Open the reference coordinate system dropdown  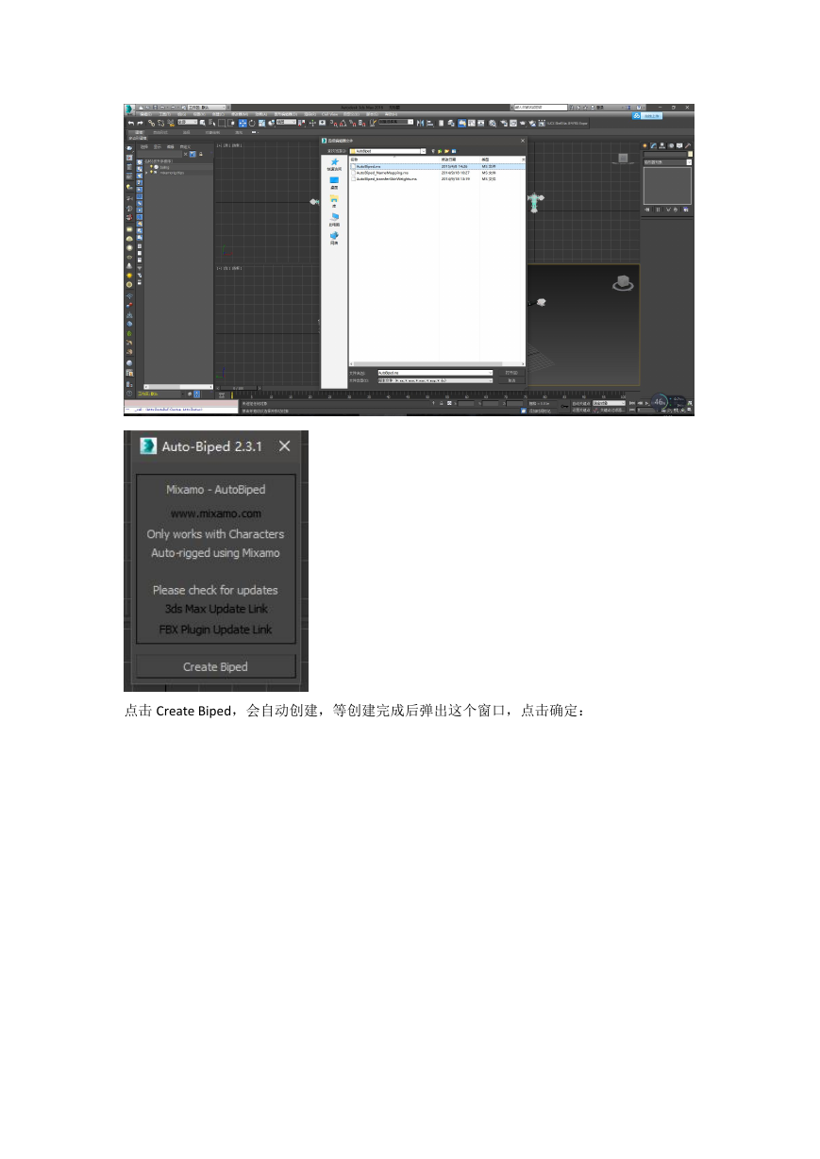[x=285, y=123]
